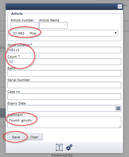Click the Comment textarea resize handle
This screenshot has height=157, width=129.
click(120, 127)
